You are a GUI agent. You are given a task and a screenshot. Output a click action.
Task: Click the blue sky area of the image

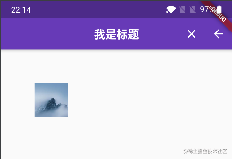point(51,90)
